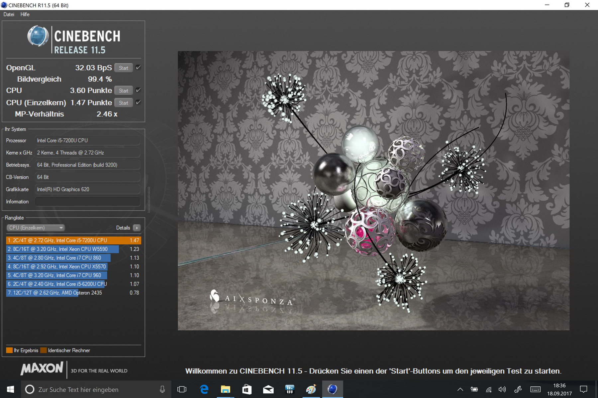Select ranking row 2 Intel Xeon W5590

click(x=73, y=249)
